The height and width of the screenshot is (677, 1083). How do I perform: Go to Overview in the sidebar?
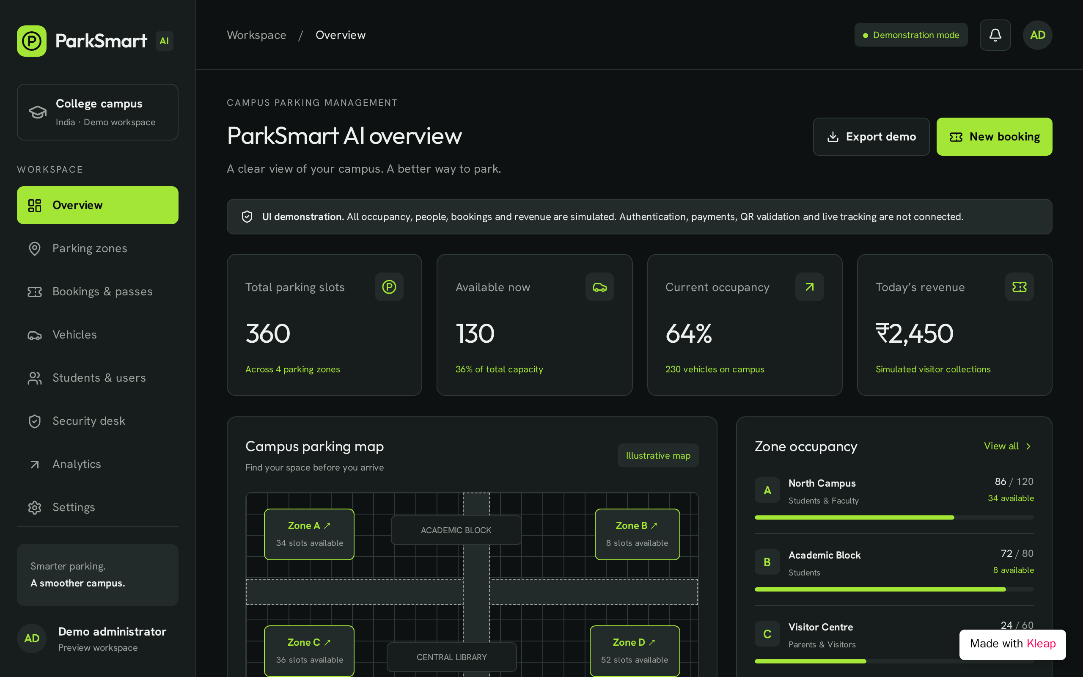[x=98, y=206]
